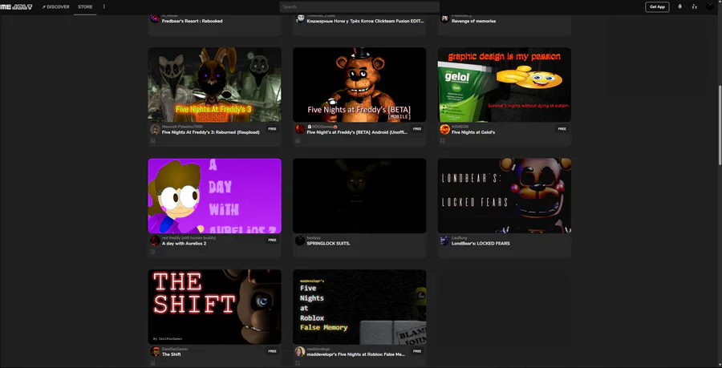Click platform icon under A day with Aurelios 2

pos(153,252)
